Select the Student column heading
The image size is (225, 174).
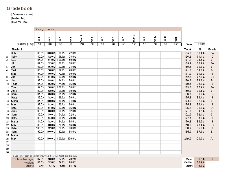click(x=16, y=50)
